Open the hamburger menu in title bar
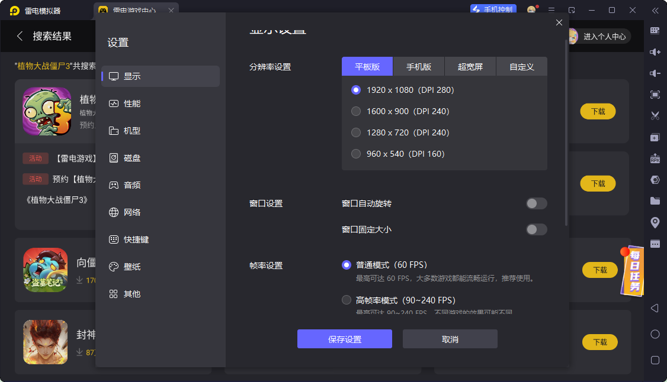667x382 pixels. (x=551, y=10)
